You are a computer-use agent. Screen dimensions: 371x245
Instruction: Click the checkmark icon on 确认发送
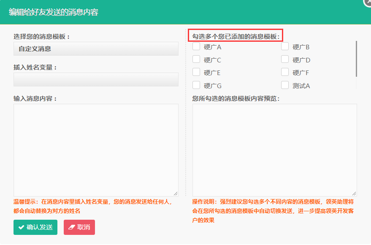tap(20, 227)
